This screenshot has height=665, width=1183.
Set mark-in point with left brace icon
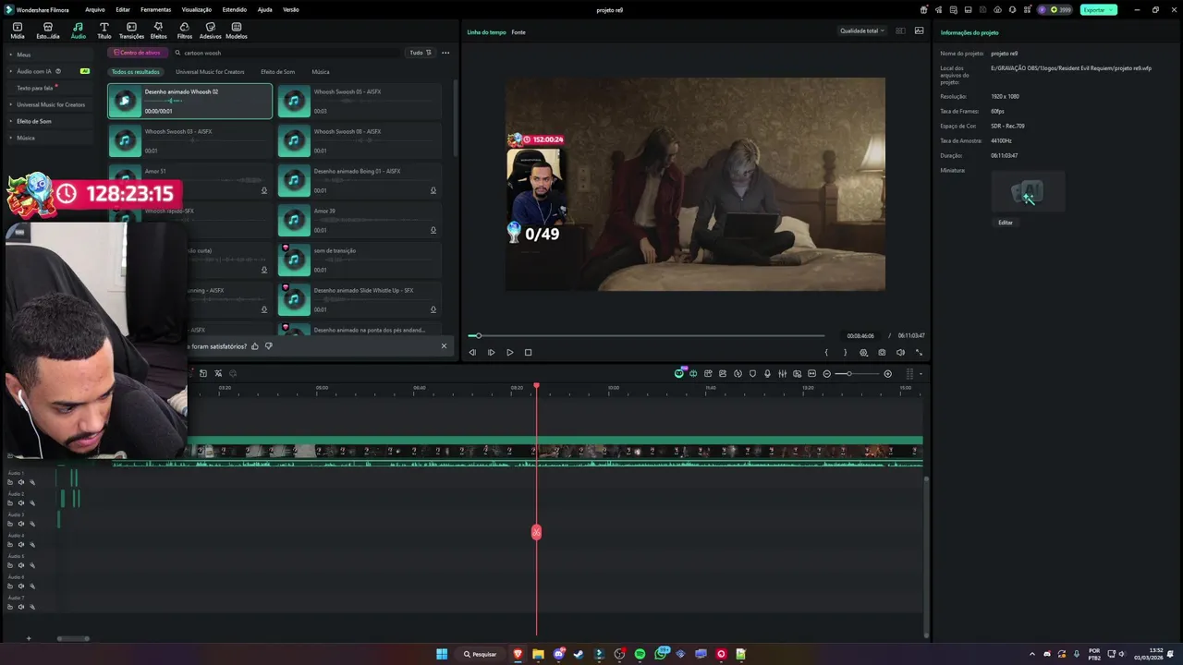coord(826,352)
